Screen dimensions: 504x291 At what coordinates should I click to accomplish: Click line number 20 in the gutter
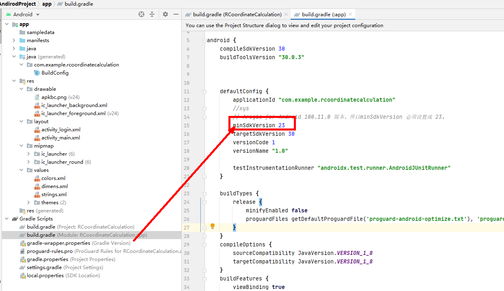tap(186, 168)
